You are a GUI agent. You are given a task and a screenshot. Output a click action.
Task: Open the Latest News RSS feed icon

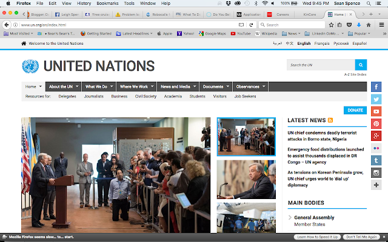click(x=330, y=120)
